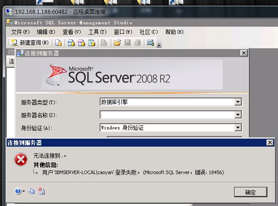Click the show technical details icon
Screen dimensions: 278x206
tap(42, 191)
